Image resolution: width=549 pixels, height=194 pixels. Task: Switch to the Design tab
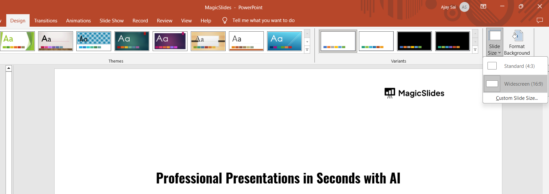click(18, 20)
